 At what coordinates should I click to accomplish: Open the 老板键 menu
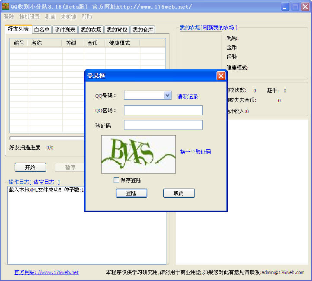coord(68,17)
